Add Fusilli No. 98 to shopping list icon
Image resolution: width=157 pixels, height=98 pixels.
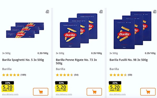(155, 12)
